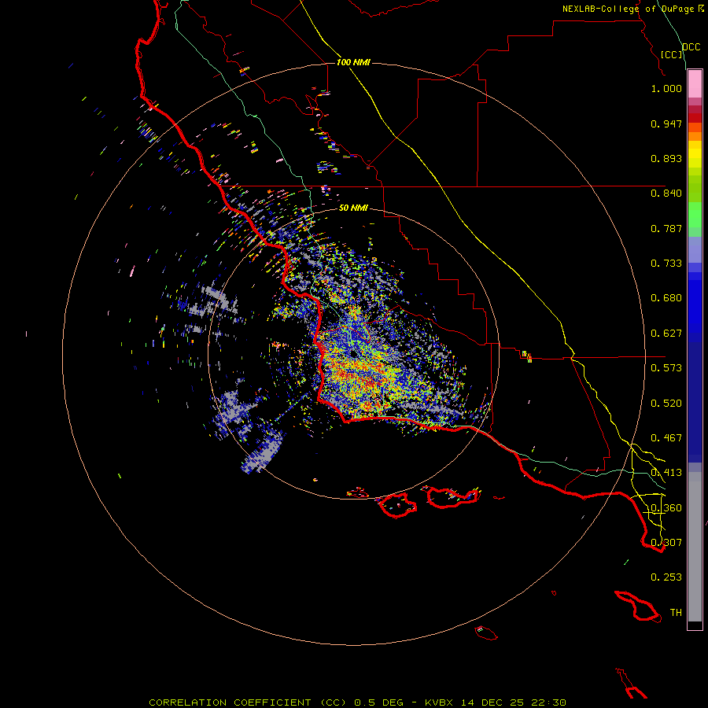The image size is (708, 708).
Task: Click the 0.360 scale value
Action: click(x=666, y=508)
